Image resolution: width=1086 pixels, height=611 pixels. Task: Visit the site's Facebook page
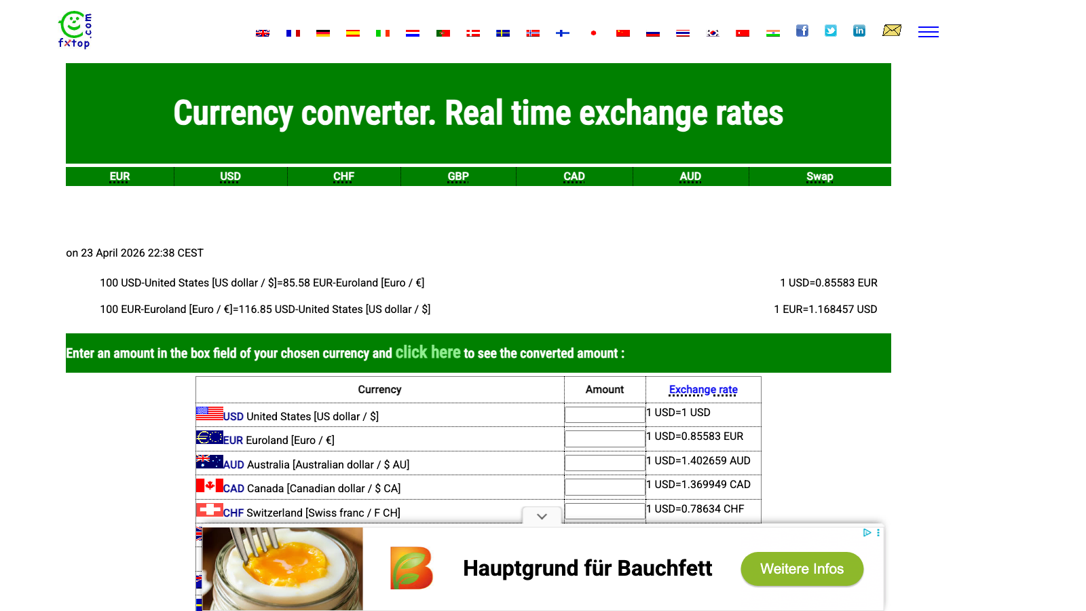[802, 31]
